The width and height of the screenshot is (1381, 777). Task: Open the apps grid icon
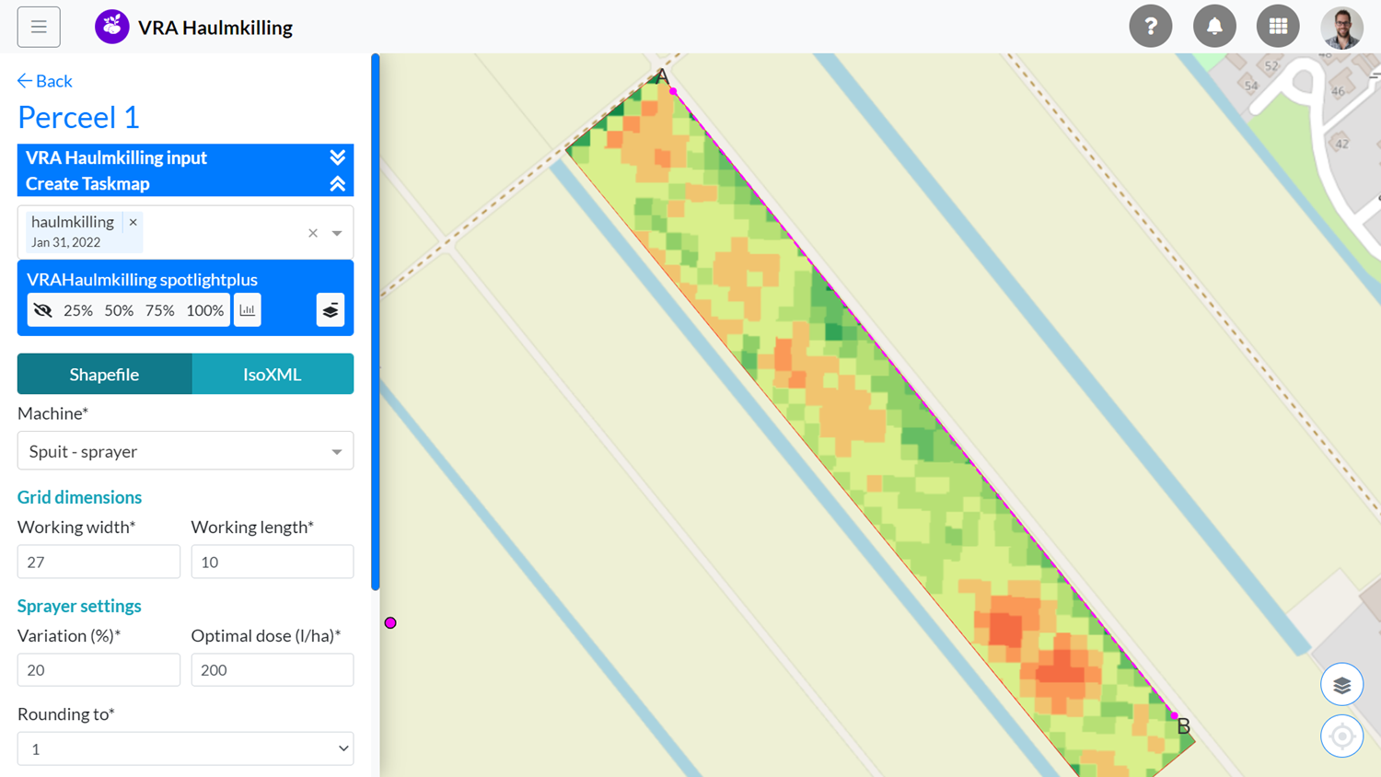click(x=1278, y=27)
